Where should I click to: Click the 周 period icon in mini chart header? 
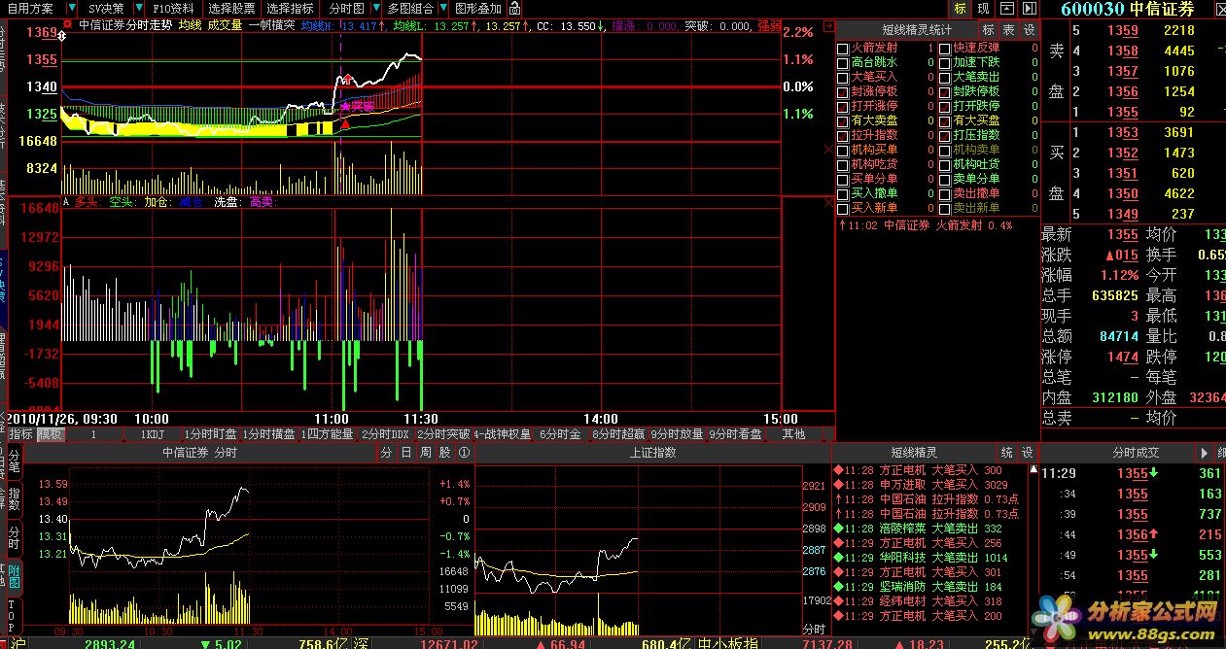coord(425,453)
